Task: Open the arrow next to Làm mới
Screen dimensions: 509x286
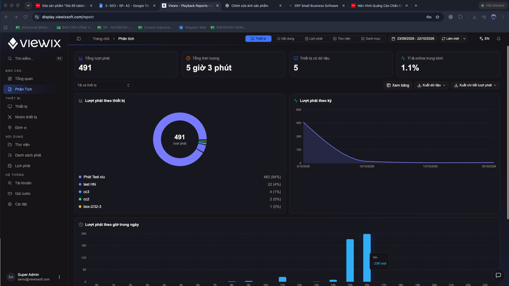Action: (x=464, y=39)
